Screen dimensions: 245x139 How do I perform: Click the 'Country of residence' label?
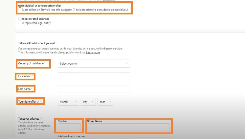point(31,63)
